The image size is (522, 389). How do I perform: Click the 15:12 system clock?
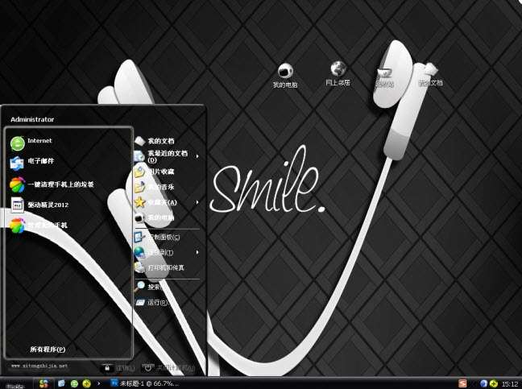tap(510, 384)
